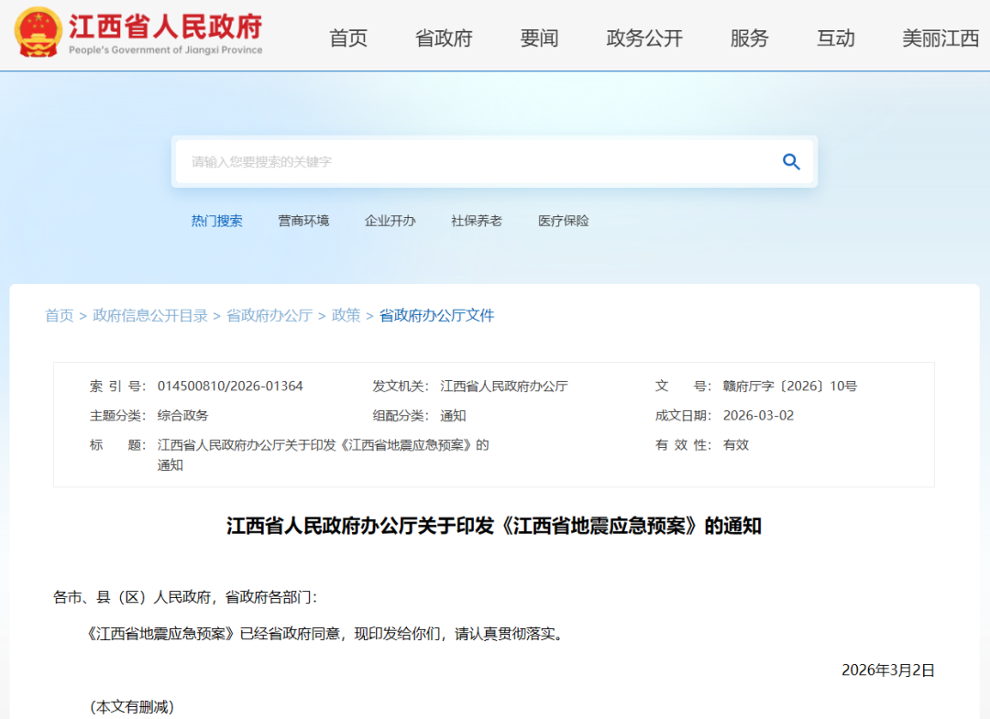
Task: Select the 要闻 navigation tab
Action: coord(539,38)
